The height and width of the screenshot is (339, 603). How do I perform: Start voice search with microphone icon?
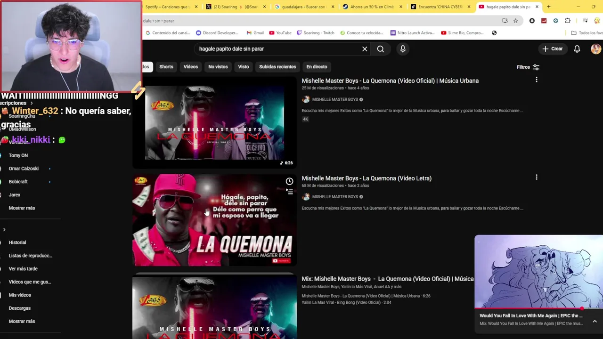[403, 49]
